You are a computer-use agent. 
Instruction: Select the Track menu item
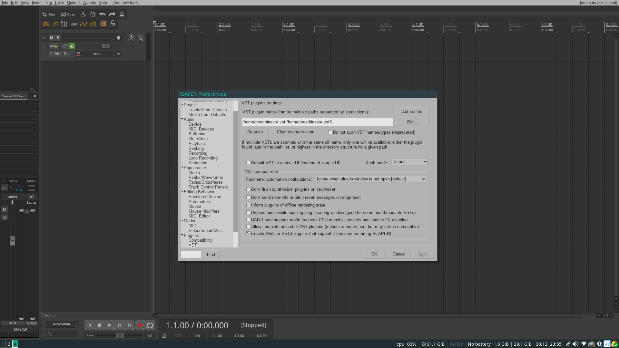coord(59,3)
